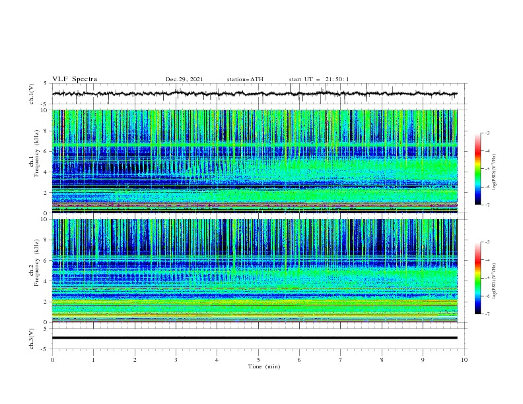Click the "-3" tick on lower color bar
The height and width of the screenshot is (404, 523).
click(x=487, y=242)
